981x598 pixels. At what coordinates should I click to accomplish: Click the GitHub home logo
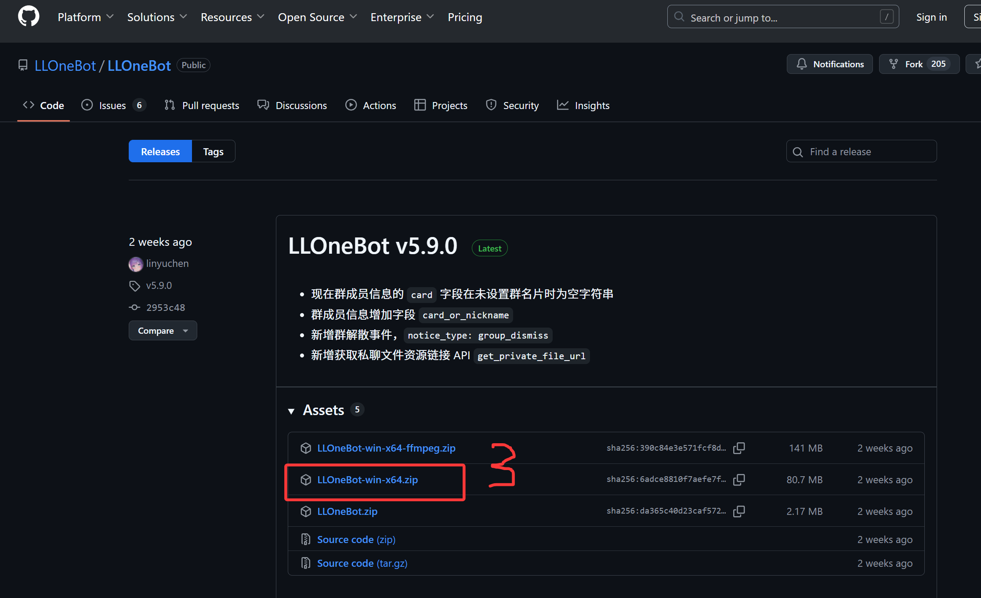coord(28,16)
